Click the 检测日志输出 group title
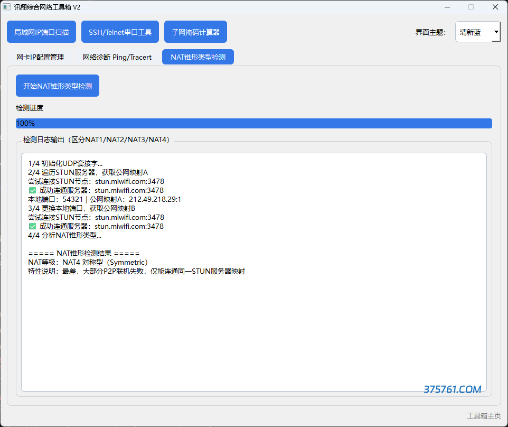 pos(96,140)
